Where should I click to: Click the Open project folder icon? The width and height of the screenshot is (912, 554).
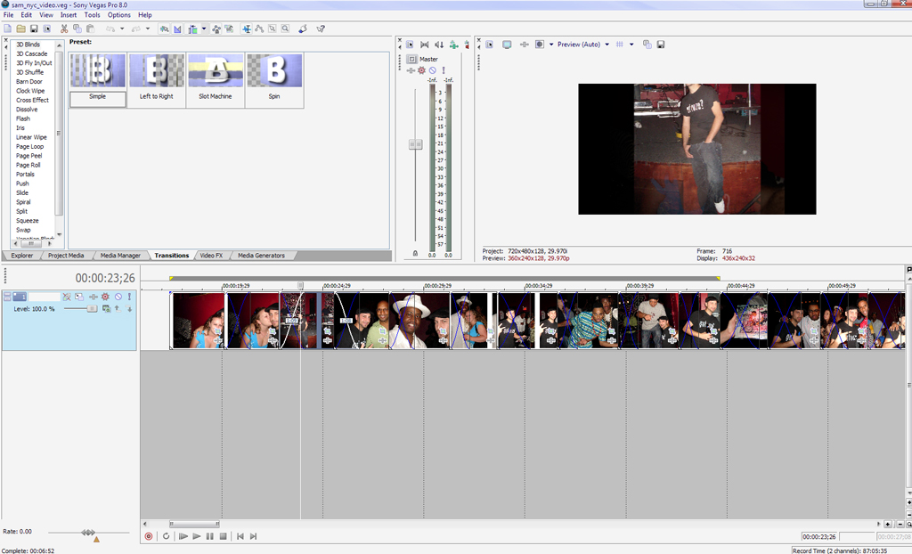[21, 29]
